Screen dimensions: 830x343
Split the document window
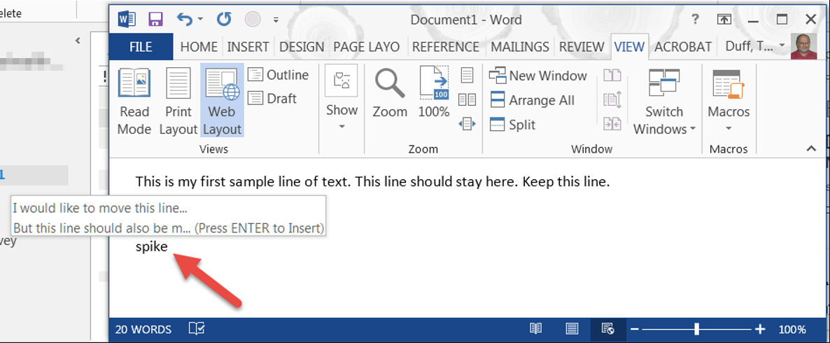(513, 125)
